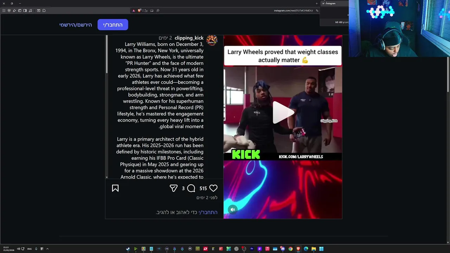Open a new browser tab with plus
Viewport: 450px width, 253px height.
[x=316, y=4]
